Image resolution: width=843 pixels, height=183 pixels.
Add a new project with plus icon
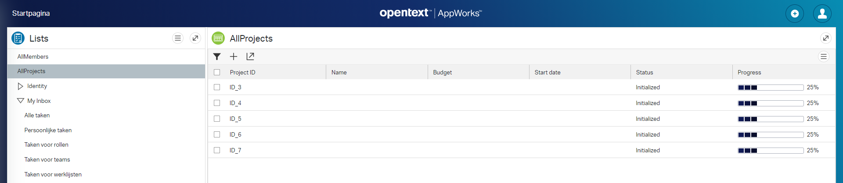(234, 56)
